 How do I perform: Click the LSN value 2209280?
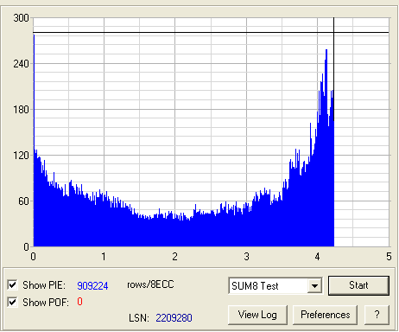(x=174, y=318)
